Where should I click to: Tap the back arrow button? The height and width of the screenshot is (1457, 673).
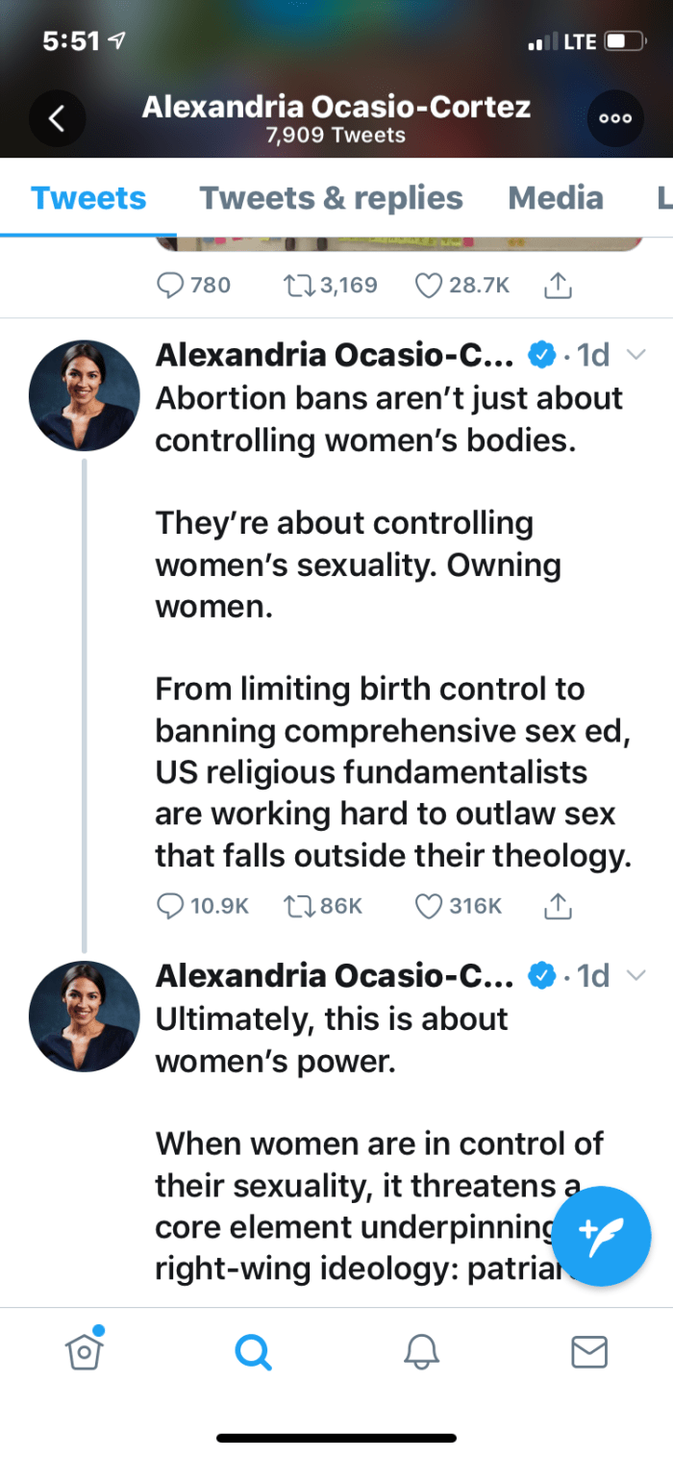click(57, 119)
